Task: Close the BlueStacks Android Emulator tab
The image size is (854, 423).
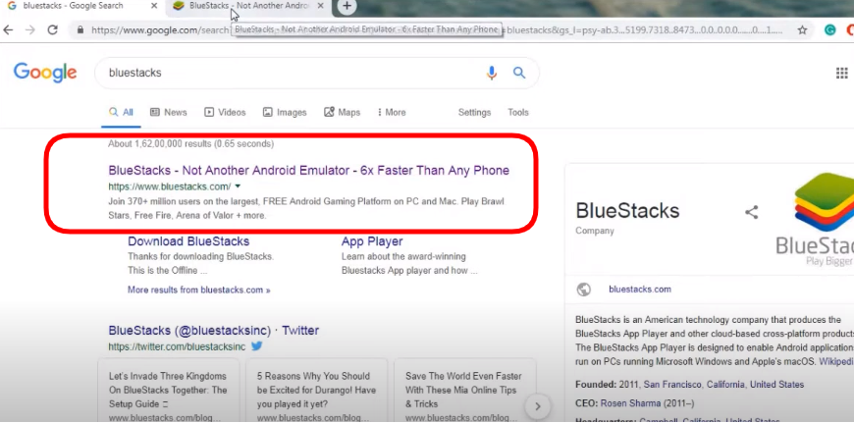Action: [321, 7]
